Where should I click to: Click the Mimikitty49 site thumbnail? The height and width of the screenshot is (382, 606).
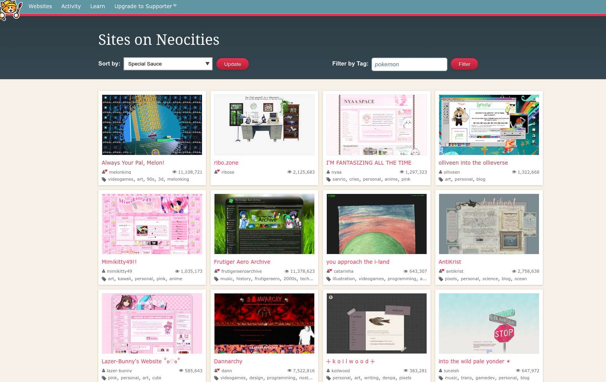(x=152, y=224)
